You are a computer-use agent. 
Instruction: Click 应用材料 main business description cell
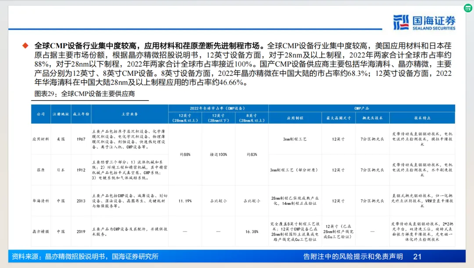tap(129, 139)
